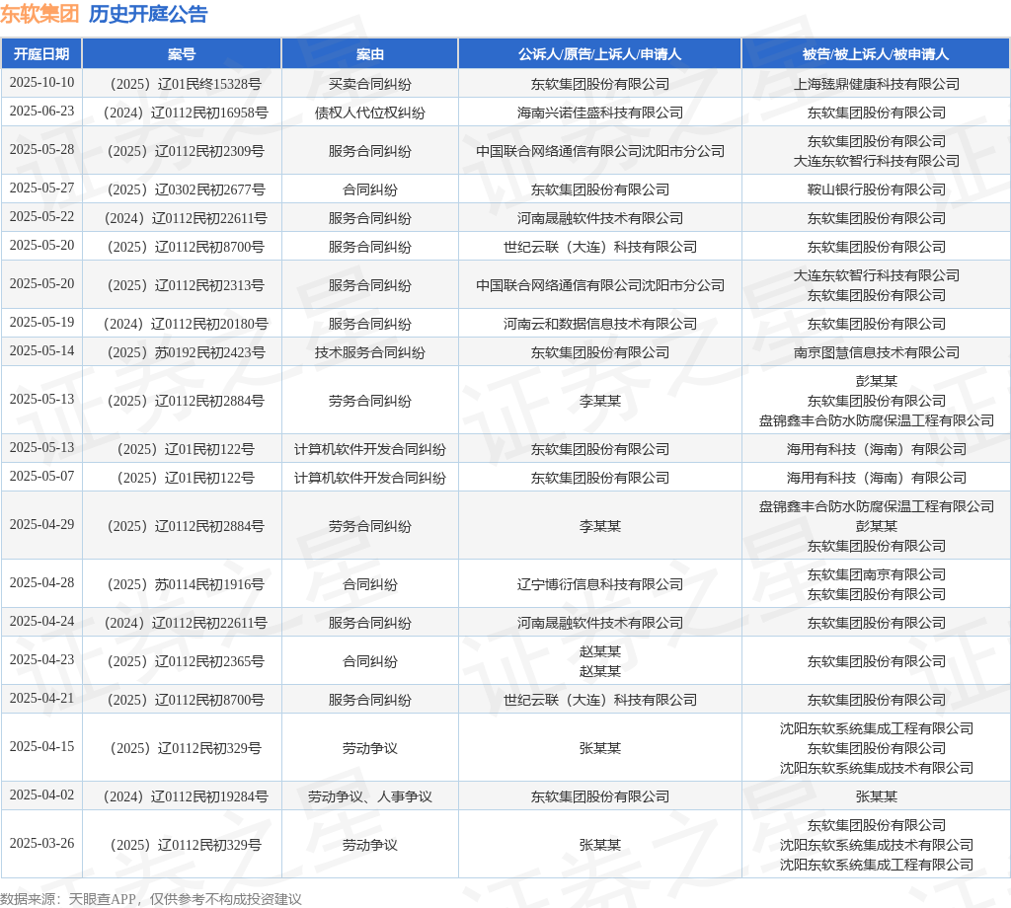Viewport: 1011px width, 908px height.
Task: Select date cell 2025-04-29
Action: pos(41,525)
